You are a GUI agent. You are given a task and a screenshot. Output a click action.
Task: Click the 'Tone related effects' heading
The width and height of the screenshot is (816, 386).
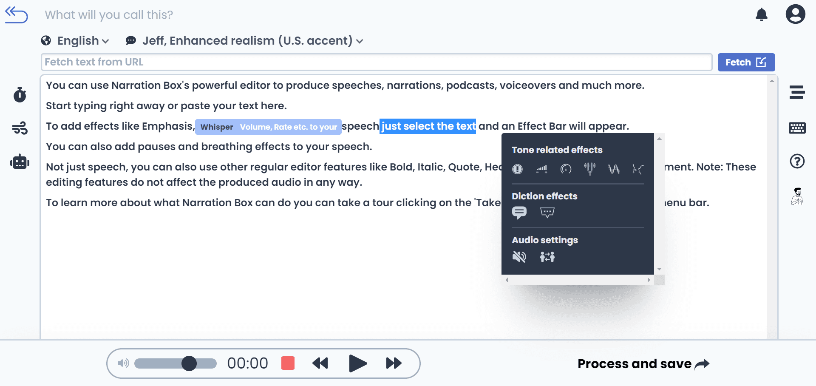click(x=557, y=150)
